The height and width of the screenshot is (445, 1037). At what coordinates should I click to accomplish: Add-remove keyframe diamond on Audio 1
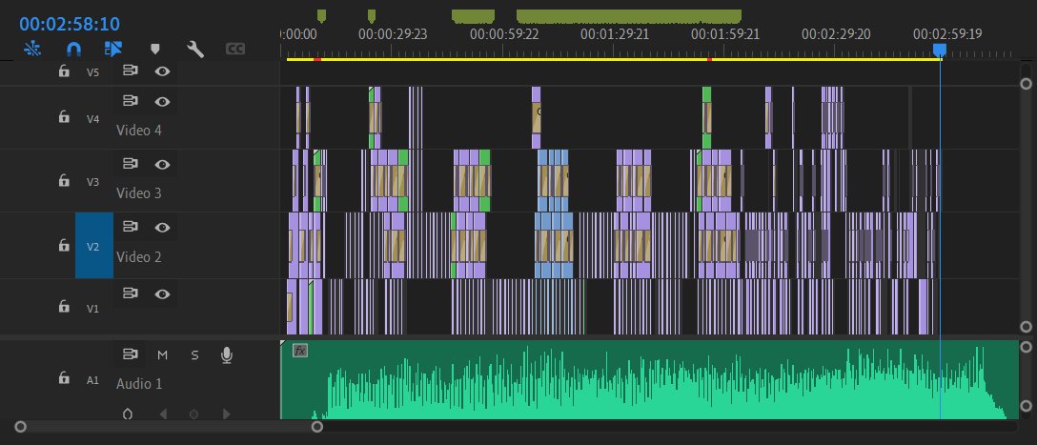[x=193, y=415]
